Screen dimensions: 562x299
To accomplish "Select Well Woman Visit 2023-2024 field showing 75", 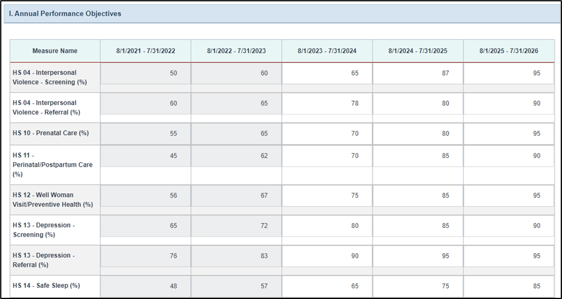I will (327, 196).
